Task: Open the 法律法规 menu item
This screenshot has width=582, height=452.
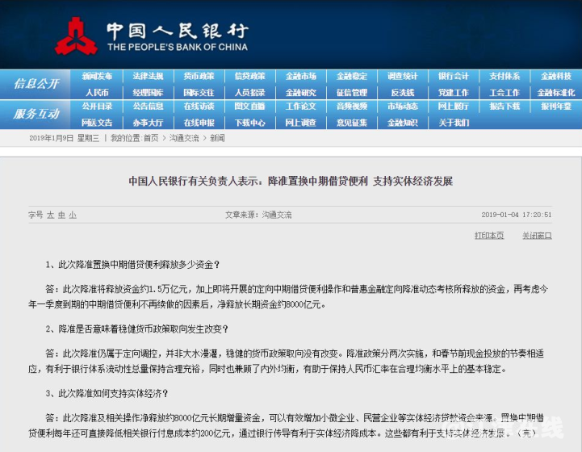Action: click(148, 76)
